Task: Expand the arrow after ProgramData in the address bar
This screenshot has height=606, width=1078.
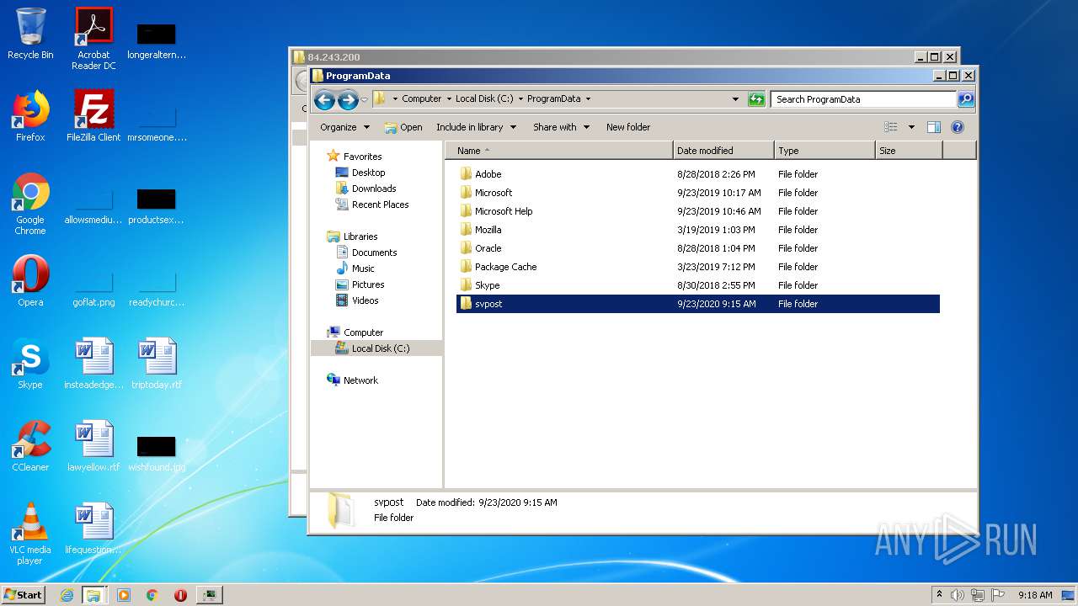Action: click(x=588, y=99)
